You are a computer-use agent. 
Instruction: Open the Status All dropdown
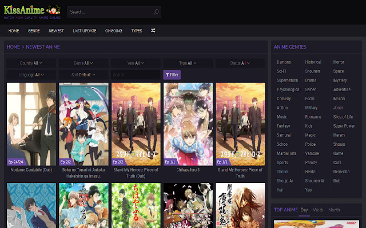(240, 63)
